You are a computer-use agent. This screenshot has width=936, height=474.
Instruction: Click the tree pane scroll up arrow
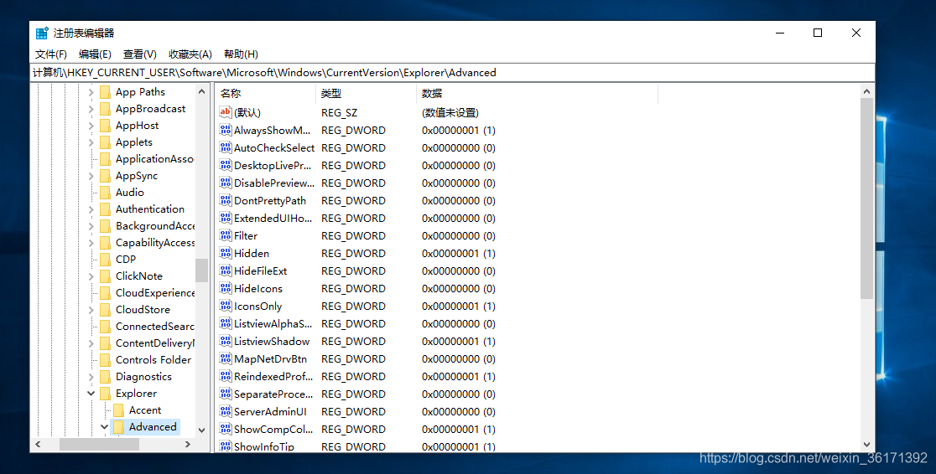(x=202, y=92)
